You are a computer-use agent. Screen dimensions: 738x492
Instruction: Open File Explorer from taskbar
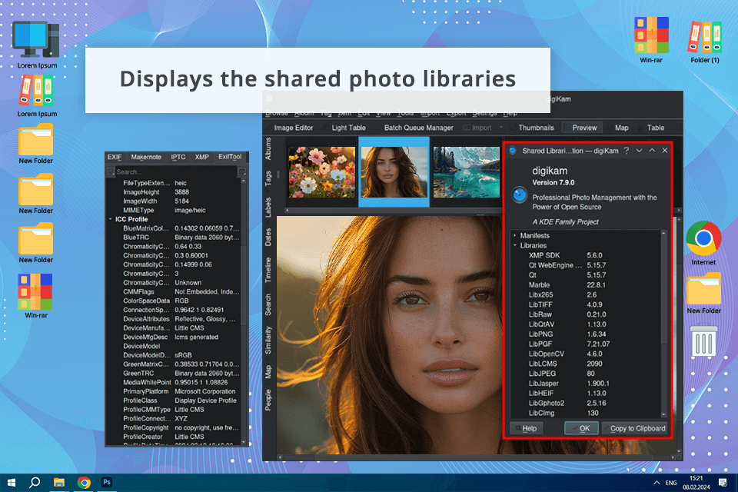(59, 483)
